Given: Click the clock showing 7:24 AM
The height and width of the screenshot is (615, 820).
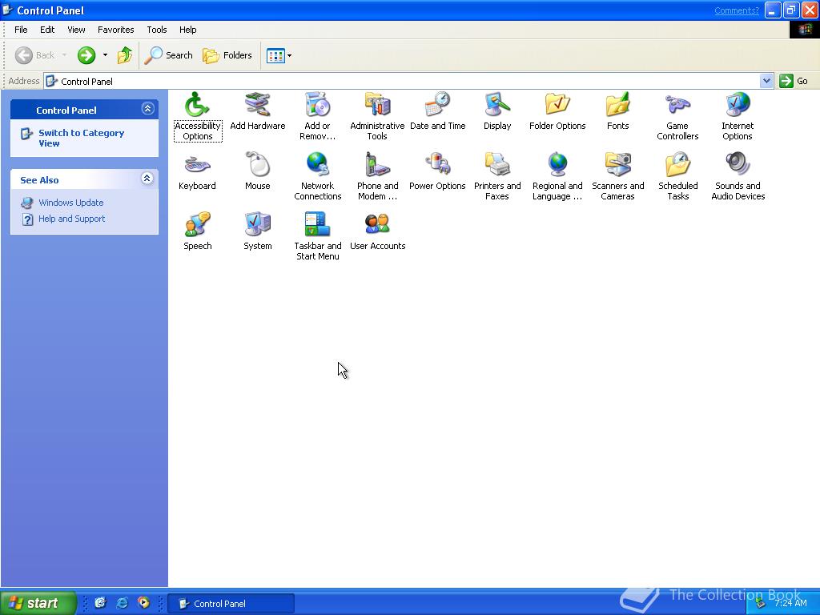Looking at the screenshot, I should (790, 603).
